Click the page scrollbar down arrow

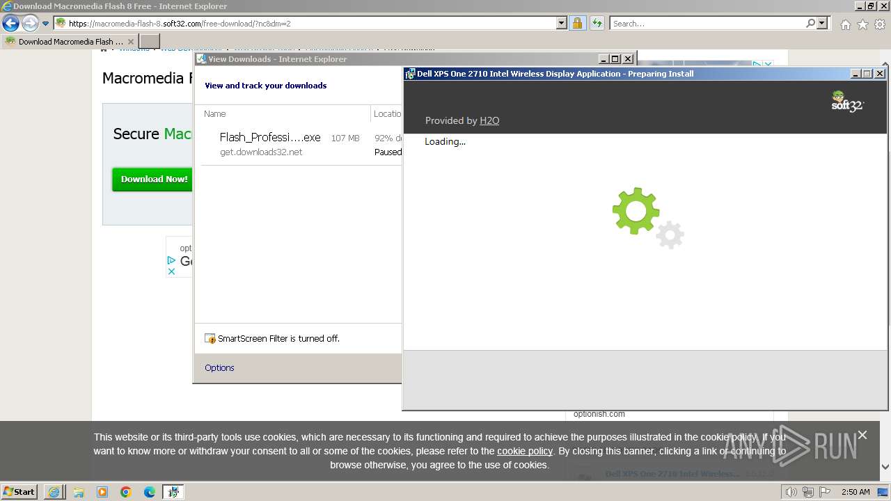click(x=885, y=467)
